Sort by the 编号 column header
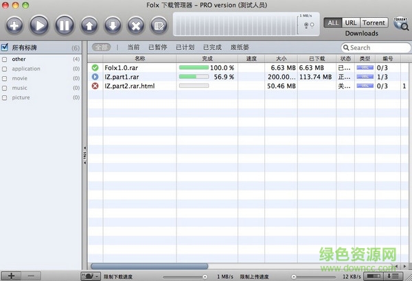 coord(388,58)
